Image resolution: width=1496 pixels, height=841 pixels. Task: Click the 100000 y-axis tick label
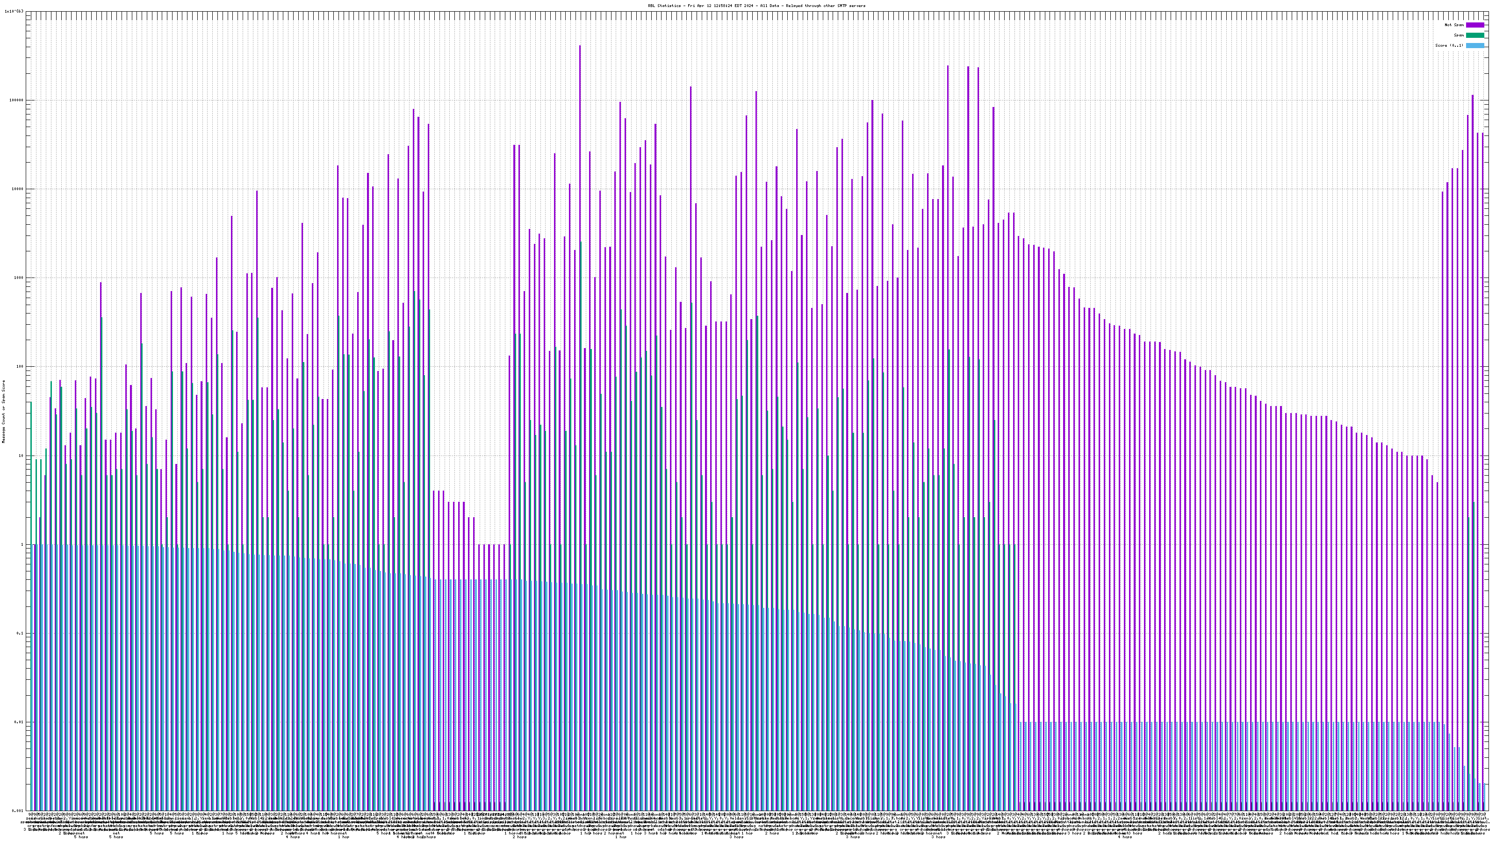point(16,100)
